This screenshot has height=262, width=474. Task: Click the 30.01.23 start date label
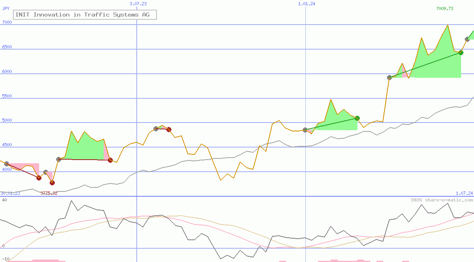[10, 193]
